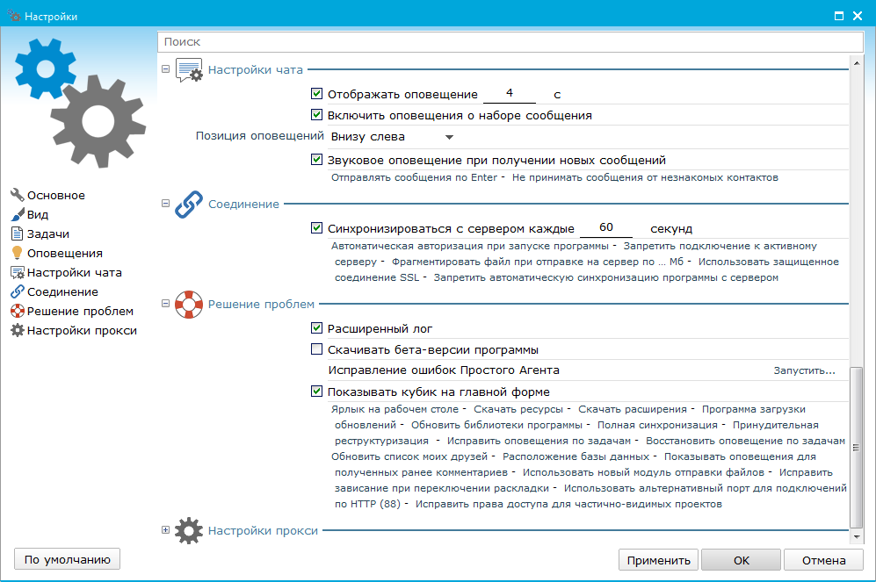Disable the Расширенный лог checkbox

coord(317,328)
